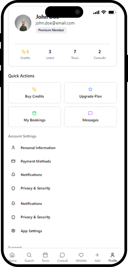Viewport: 128px width, 267px height.
Task: Click the gear icon beside App Settings
Action: click(13, 231)
